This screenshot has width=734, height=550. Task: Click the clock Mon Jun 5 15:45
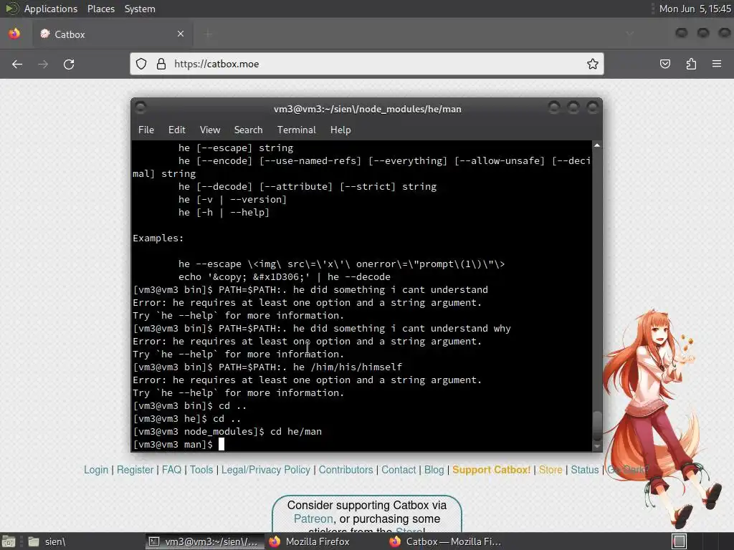tap(695, 9)
